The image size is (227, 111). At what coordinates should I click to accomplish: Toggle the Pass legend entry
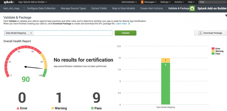tap(216, 54)
